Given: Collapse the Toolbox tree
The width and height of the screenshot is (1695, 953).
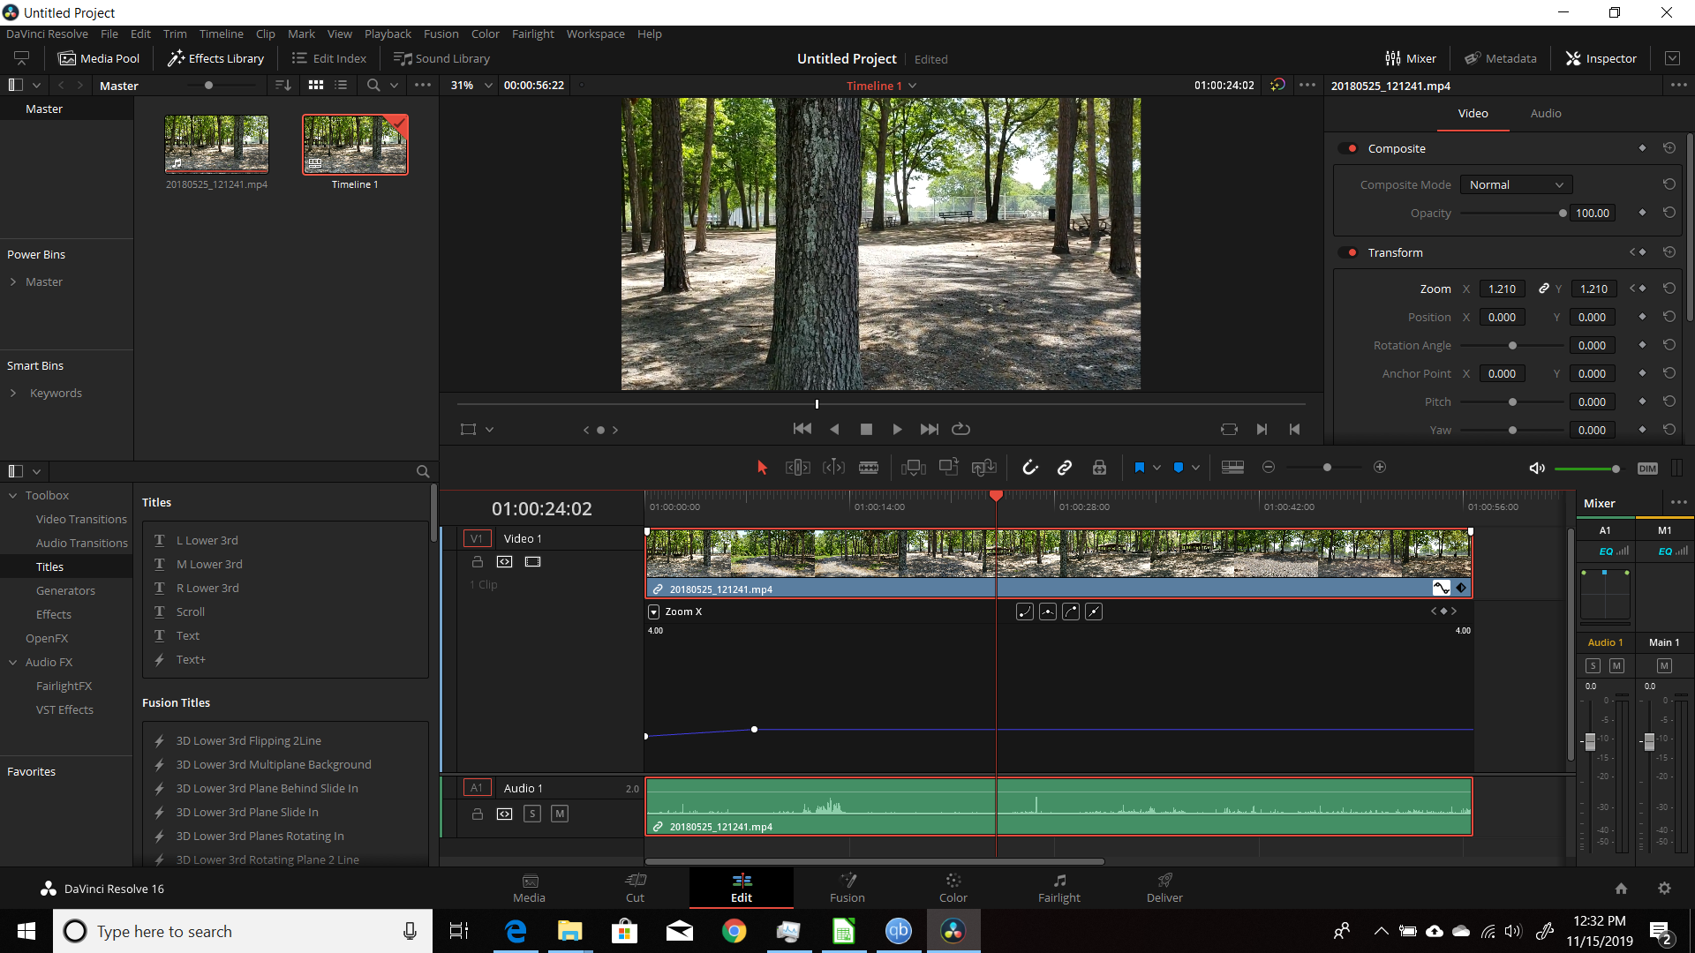Looking at the screenshot, I should [13, 495].
